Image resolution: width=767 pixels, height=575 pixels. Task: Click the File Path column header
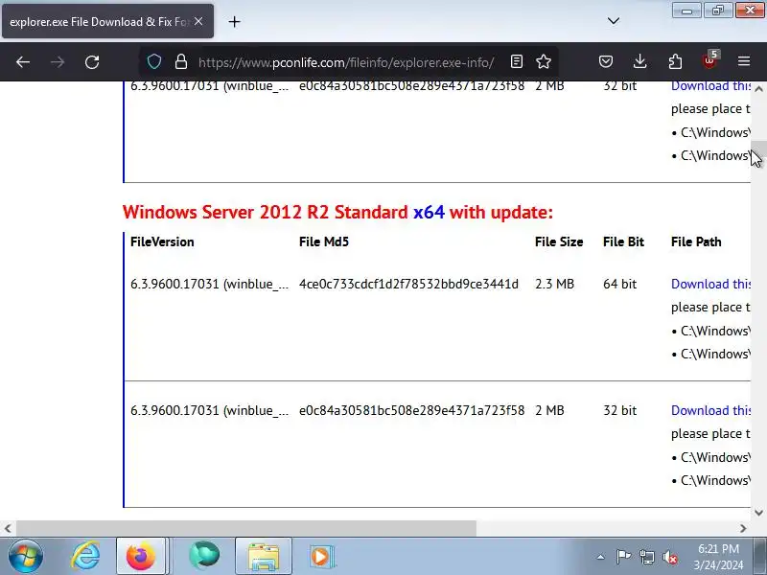(696, 242)
